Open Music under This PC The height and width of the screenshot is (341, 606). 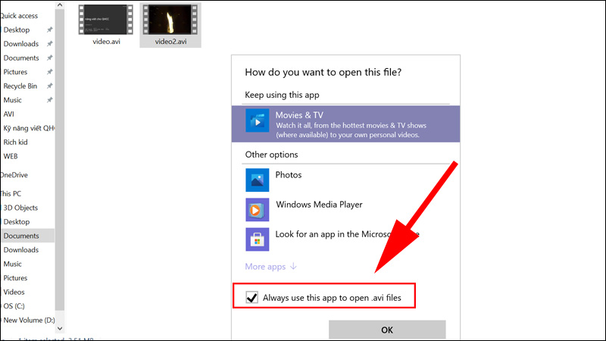point(12,264)
